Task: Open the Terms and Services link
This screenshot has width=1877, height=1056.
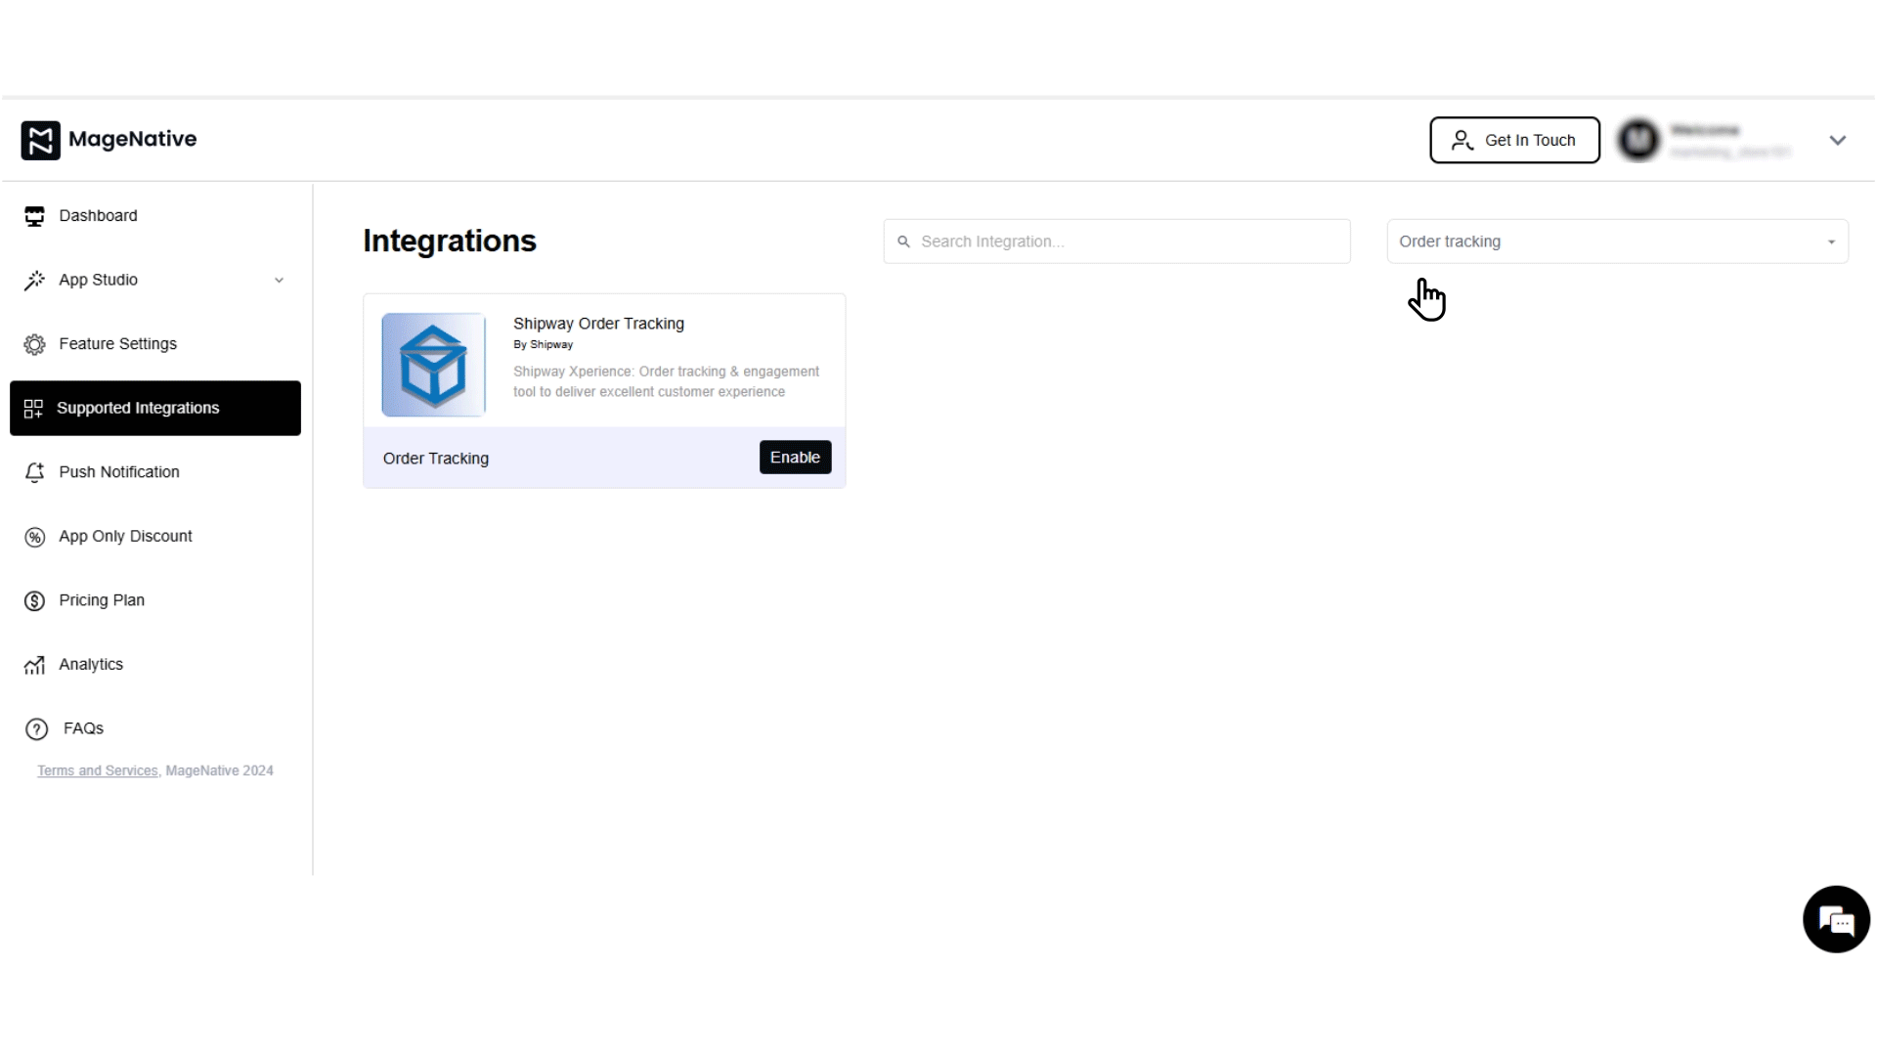Action: (x=96, y=770)
